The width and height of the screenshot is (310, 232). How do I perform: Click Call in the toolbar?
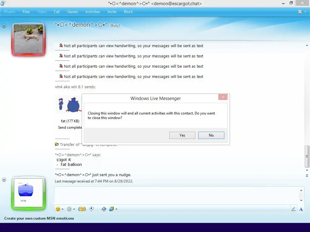pyautogui.click(x=57, y=12)
